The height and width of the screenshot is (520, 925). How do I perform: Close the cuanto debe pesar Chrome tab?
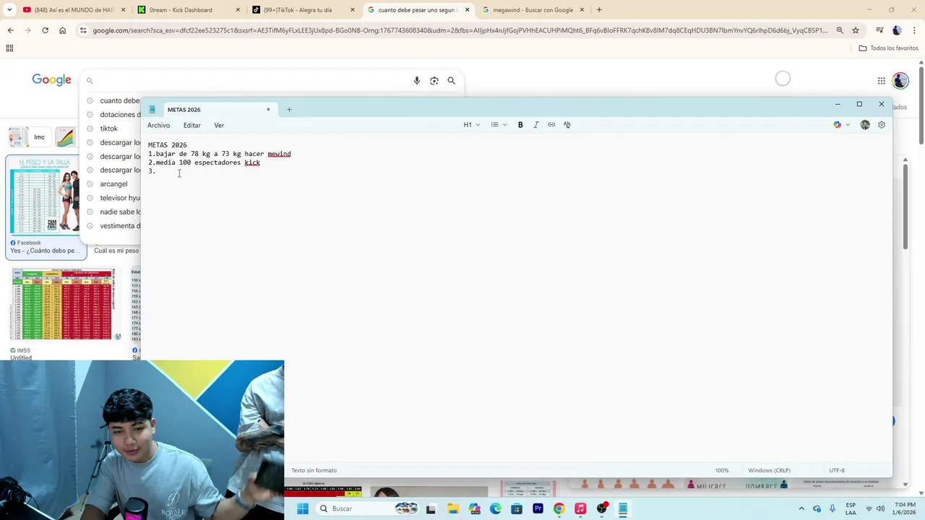468,10
